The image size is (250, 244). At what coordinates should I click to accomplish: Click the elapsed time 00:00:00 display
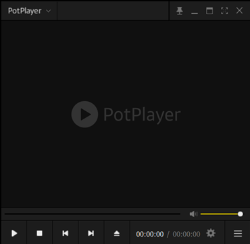point(150,234)
